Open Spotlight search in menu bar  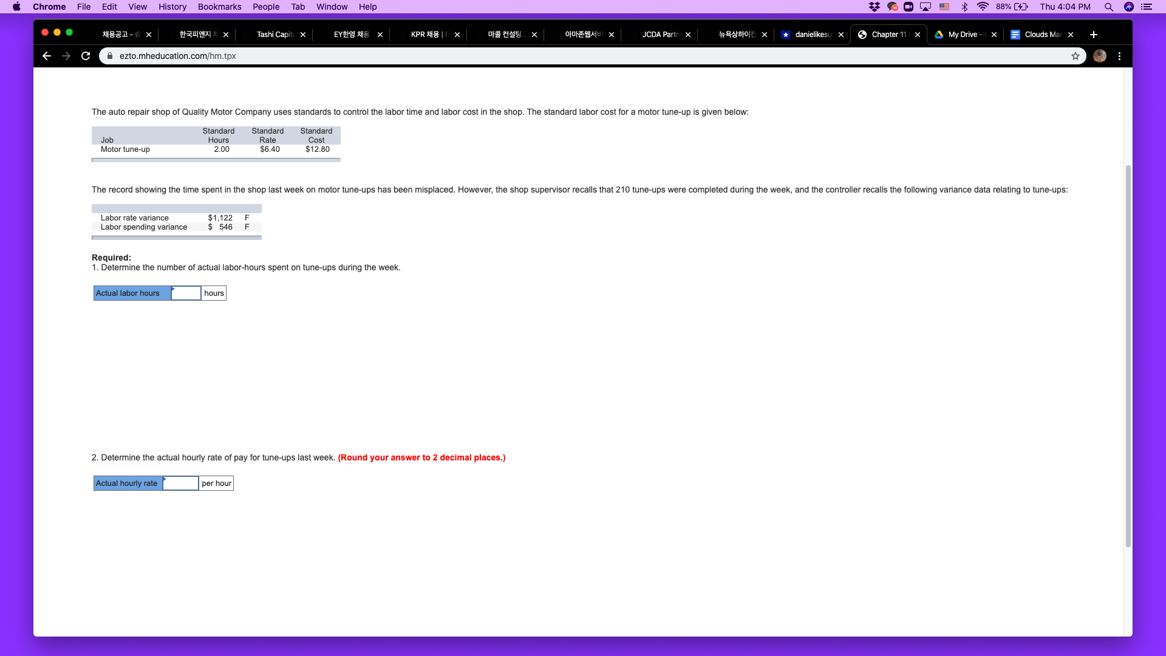1108,7
